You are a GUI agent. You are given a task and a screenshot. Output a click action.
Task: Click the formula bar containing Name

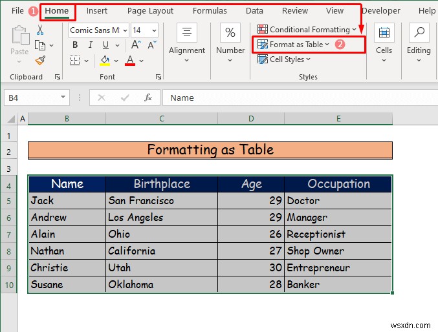pyautogui.click(x=300, y=98)
